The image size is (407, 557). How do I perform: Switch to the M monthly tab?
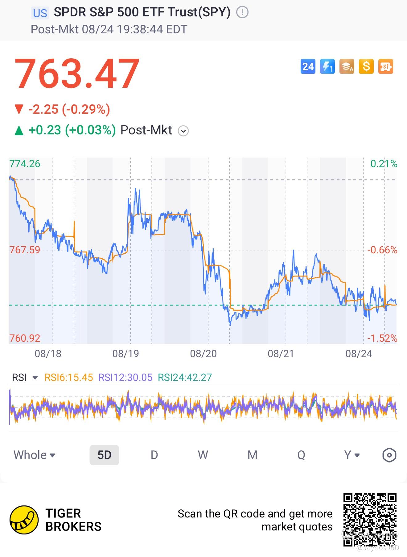pyautogui.click(x=253, y=455)
